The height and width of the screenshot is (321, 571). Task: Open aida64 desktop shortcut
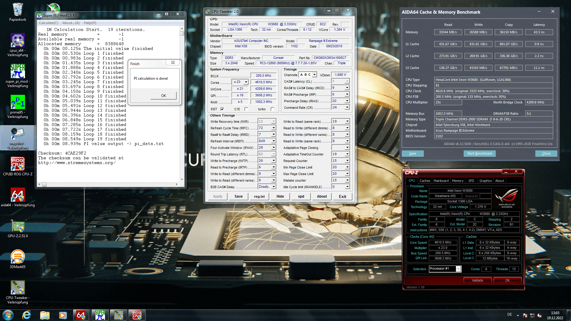(x=18, y=197)
